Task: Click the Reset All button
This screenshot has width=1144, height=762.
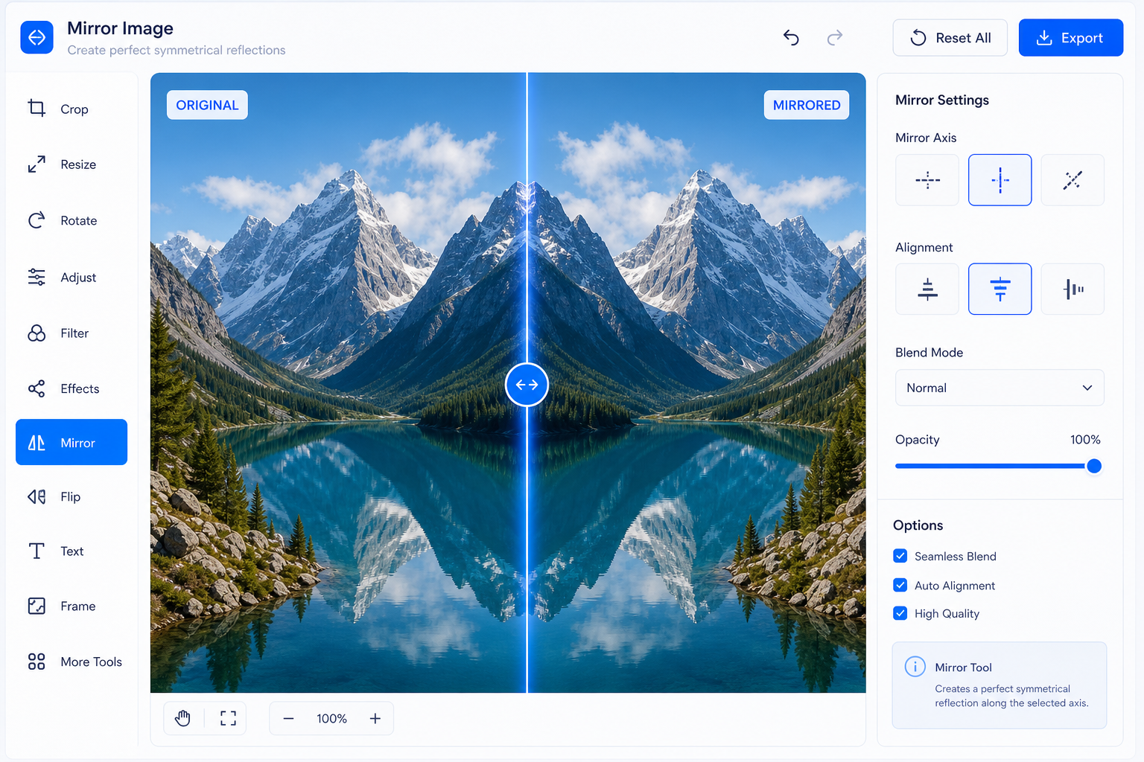Action: pyautogui.click(x=950, y=38)
